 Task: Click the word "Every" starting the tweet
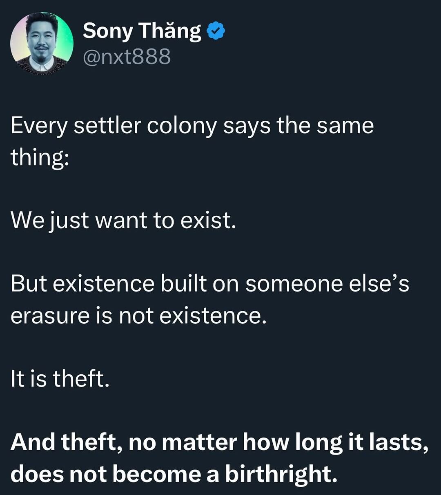[x=39, y=126]
